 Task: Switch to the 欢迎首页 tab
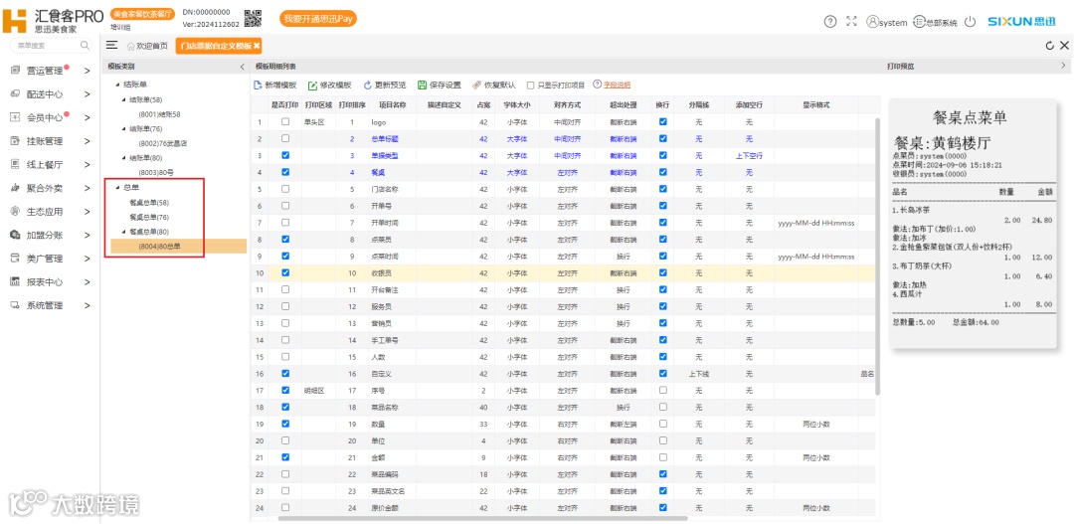(146, 46)
